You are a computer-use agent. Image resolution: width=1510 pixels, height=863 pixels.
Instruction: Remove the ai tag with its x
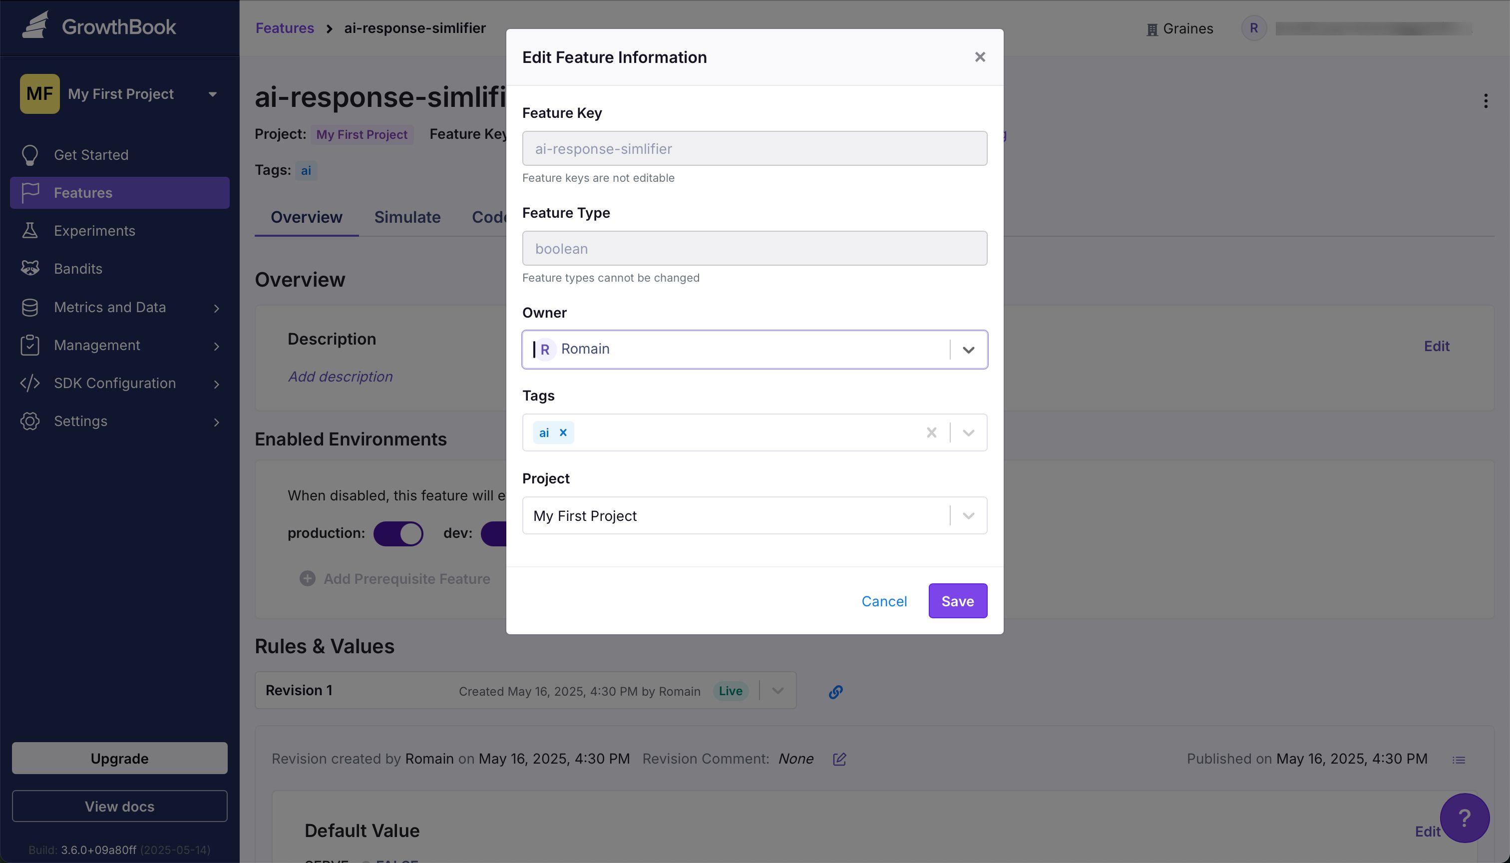click(x=563, y=432)
